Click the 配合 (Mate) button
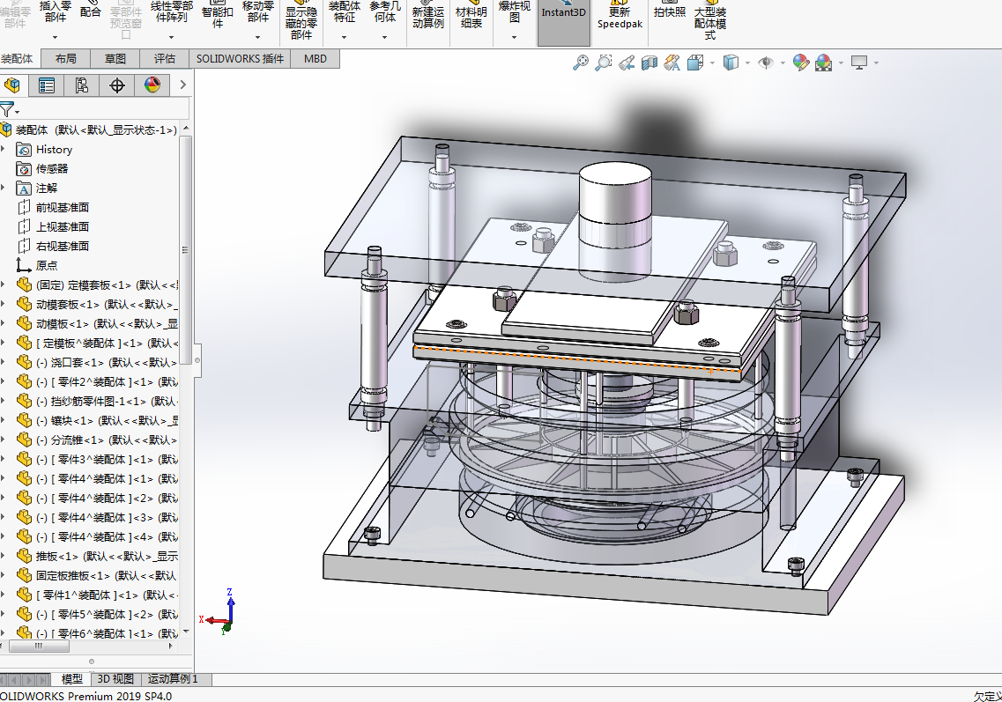 point(90,12)
